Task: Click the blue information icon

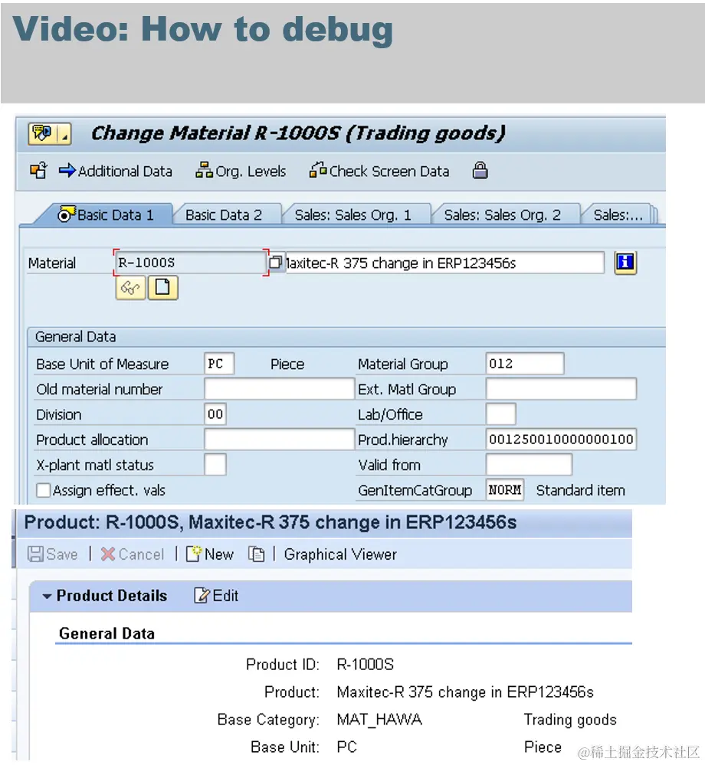Action: [625, 263]
